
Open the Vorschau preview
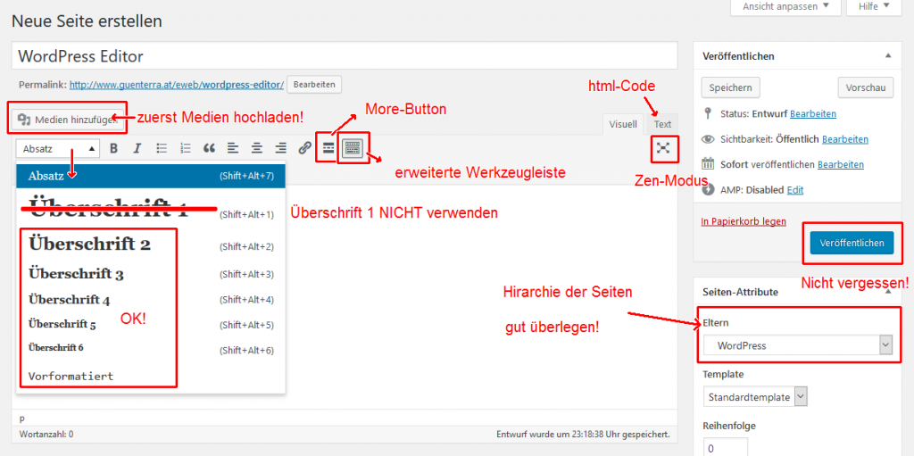click(x=866, y=88)
